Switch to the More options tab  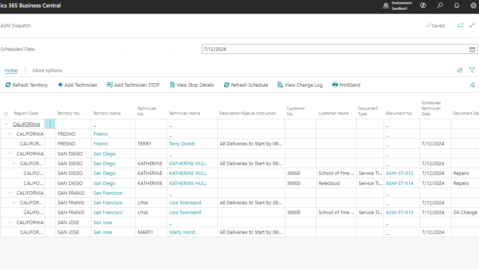pyautogui.click(x=47, y=71)
